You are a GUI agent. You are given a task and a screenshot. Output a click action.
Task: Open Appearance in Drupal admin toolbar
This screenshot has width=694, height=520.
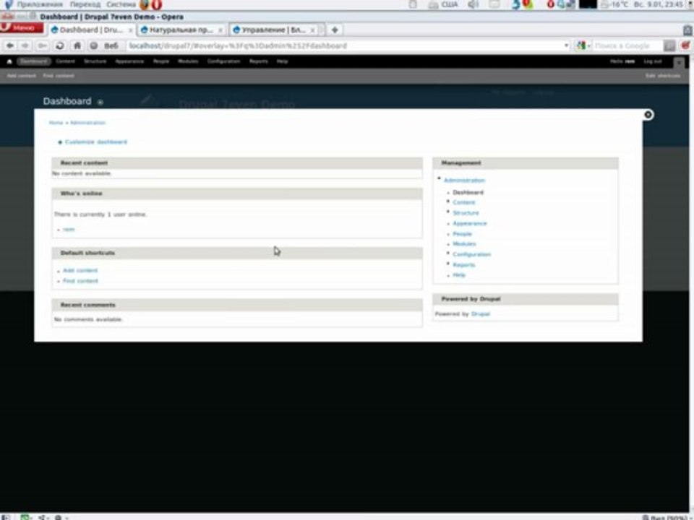(129, 61)
